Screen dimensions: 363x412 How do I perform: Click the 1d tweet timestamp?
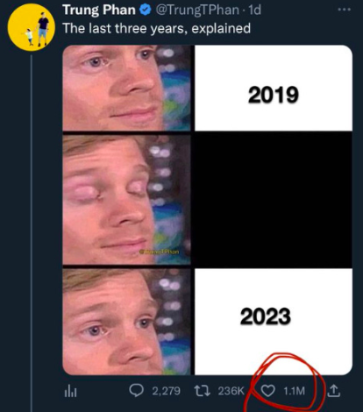(254, 11)
